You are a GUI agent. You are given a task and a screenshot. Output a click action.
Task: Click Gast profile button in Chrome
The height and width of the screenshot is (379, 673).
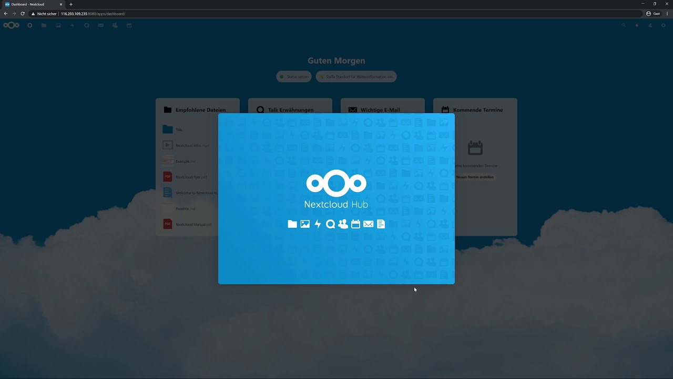[x=653, y=14]
